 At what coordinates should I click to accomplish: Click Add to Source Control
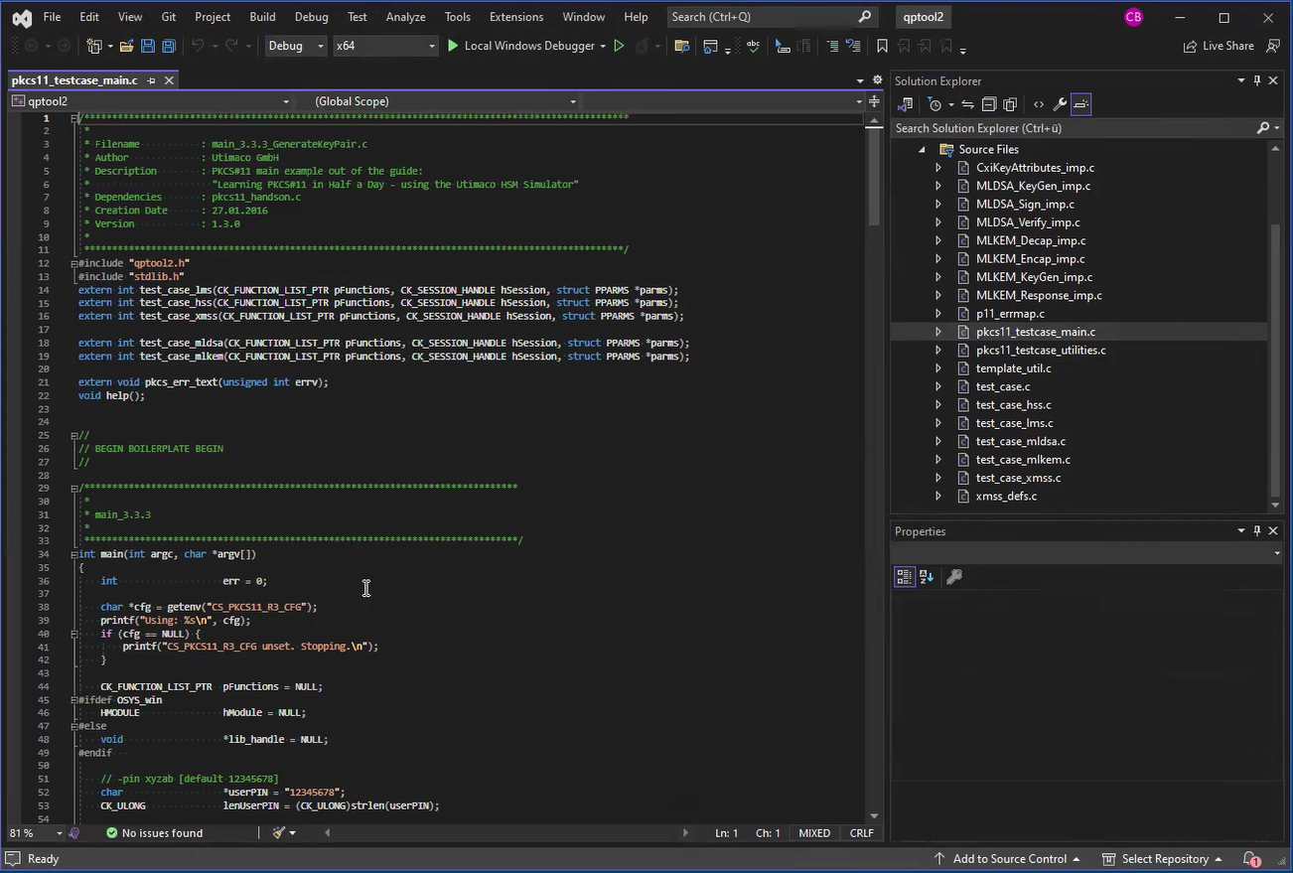(1007, 859)
